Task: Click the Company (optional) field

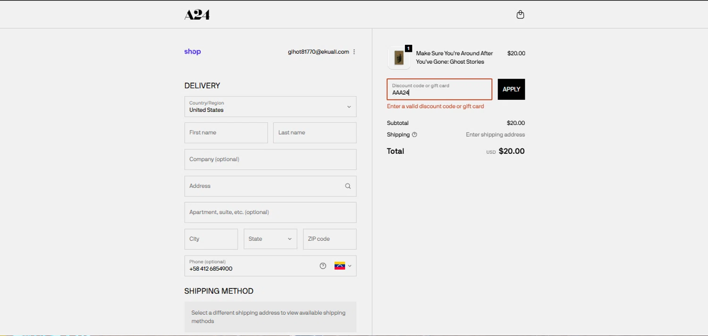Action: point(270,159)
